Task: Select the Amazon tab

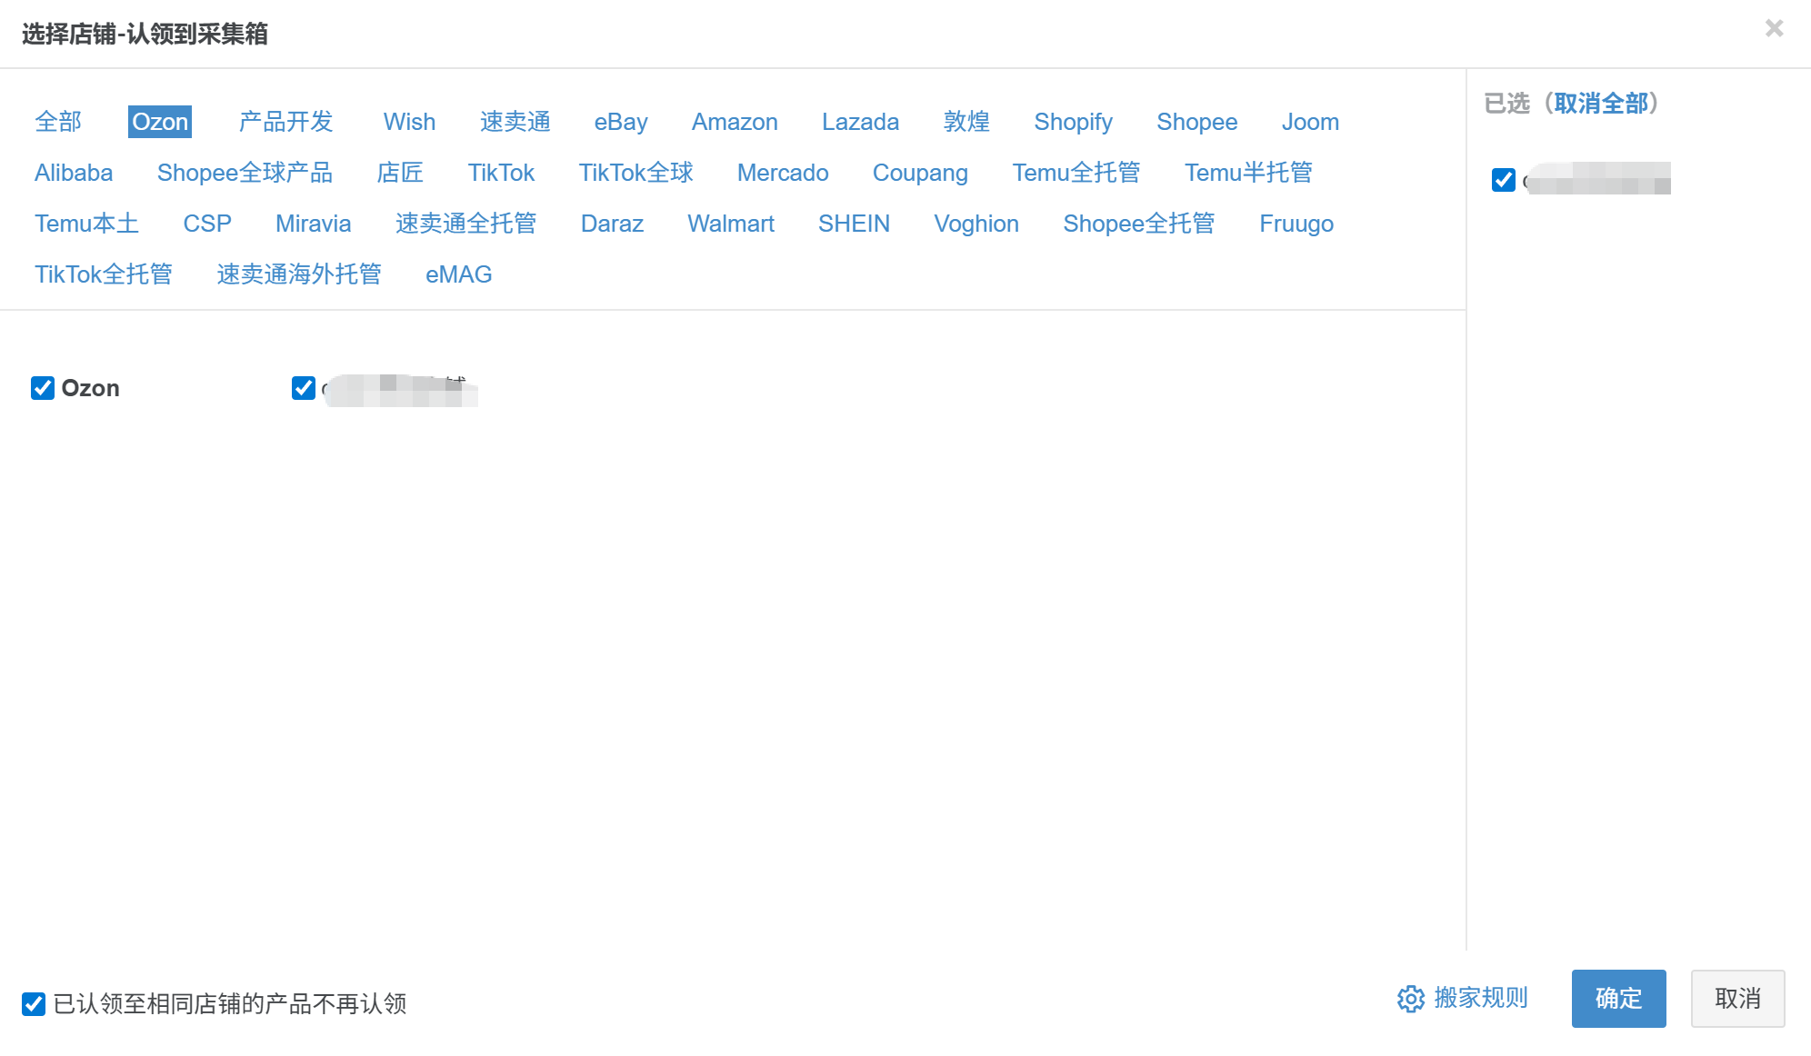Action: click(x=735, y=122)
